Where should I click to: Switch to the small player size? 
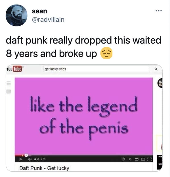137,159
